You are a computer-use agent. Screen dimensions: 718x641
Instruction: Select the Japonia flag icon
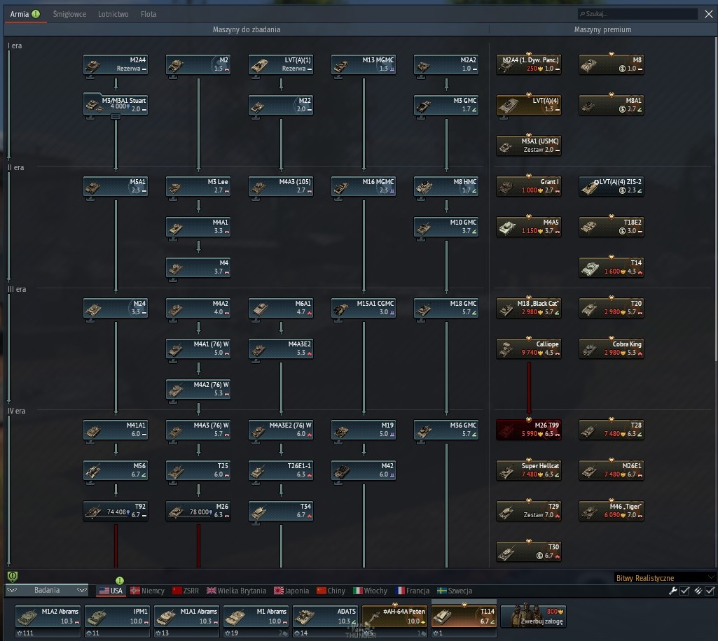278,591
